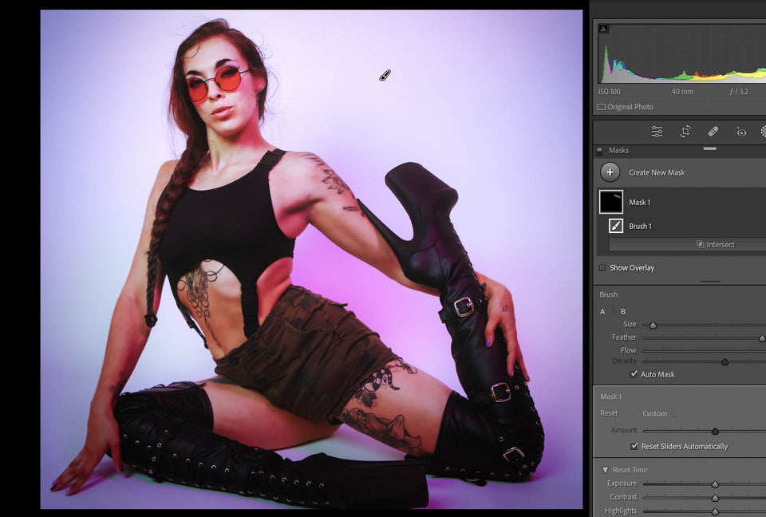Click the Reset label in Mask 1
Screen dimensions: 766x517
(609, 414)
